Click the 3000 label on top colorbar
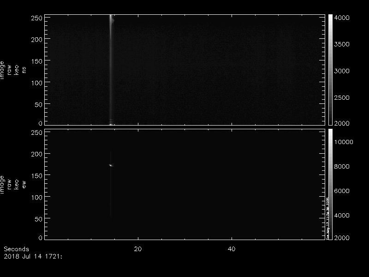 coord(342,71)
